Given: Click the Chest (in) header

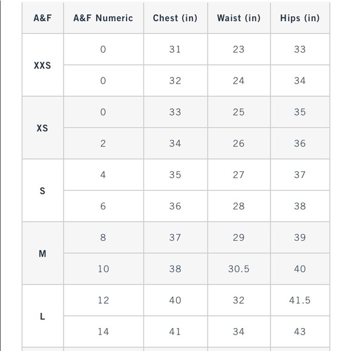Looking at the screenshot, I should click(175, 18).
